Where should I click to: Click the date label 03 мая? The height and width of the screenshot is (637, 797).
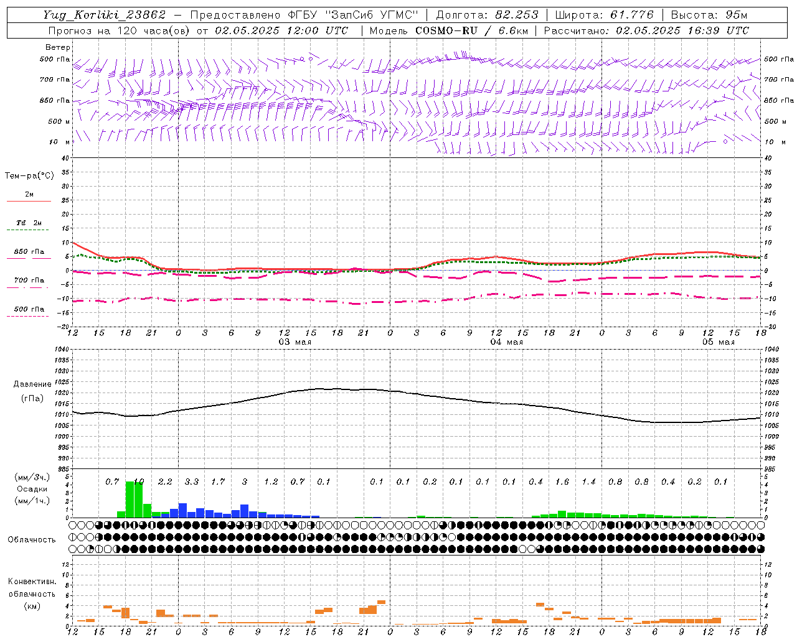(x=295, y=342)
